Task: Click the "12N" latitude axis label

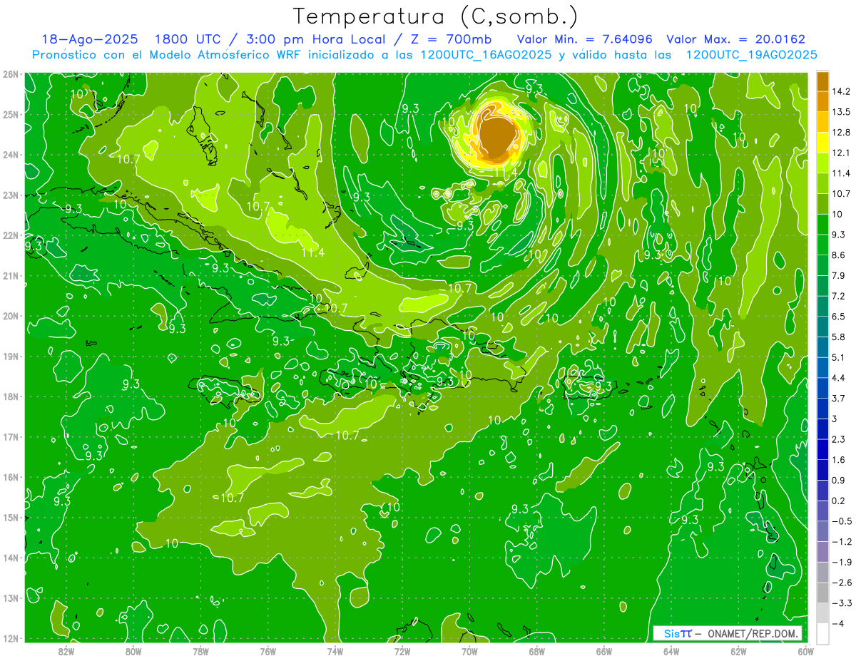Action: (x=11, y=638)
